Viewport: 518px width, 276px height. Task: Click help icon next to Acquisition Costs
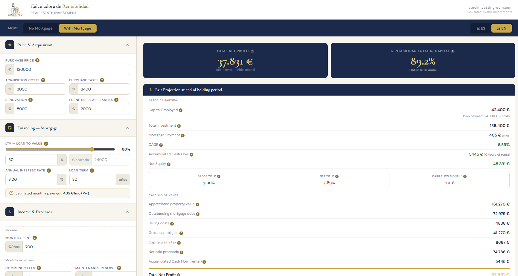(43, 80)
